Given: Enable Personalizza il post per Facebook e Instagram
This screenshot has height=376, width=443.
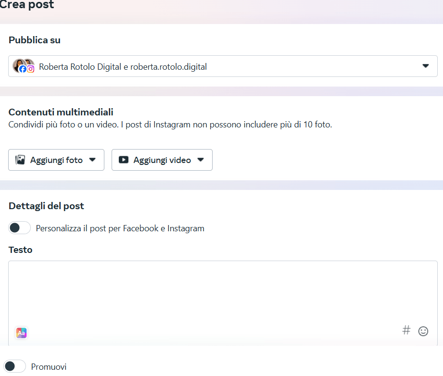Looking at the screenshot, I should tap(19, 228).
